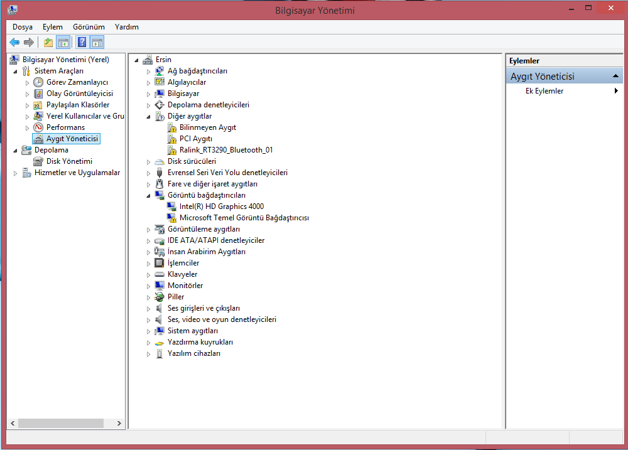Click the Olay Görüntüleyicisi icon
This screenshot has height=450, width=628.
pyautogui.click(x=38, y=94)
